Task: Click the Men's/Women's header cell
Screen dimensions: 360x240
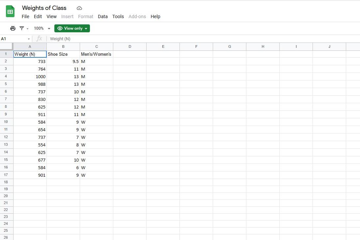Action: pyautogui.click(x=96, y=54)
